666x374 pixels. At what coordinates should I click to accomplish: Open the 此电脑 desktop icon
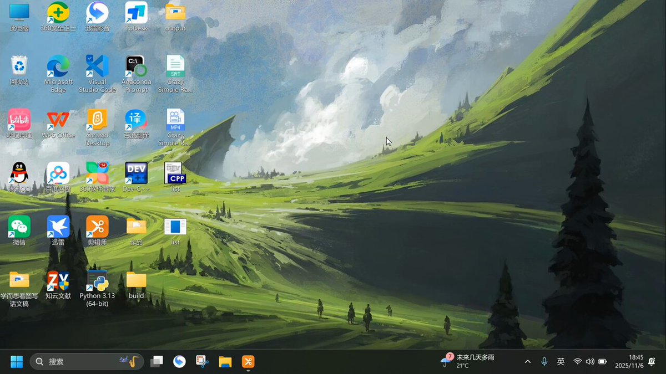coord(19,17)
